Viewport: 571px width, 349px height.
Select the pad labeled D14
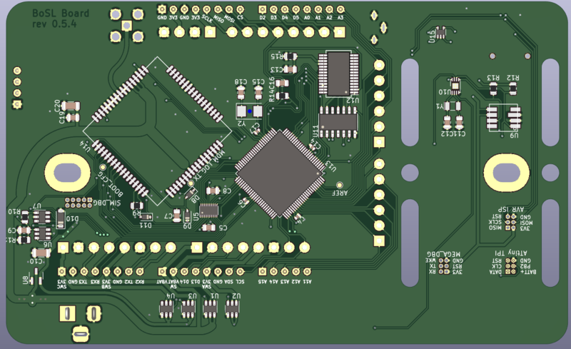coord(185,271)
